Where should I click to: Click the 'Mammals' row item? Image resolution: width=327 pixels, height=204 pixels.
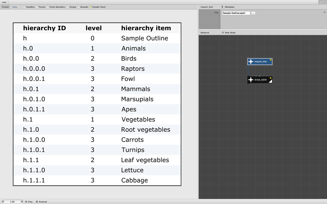(x=136, y=89)
